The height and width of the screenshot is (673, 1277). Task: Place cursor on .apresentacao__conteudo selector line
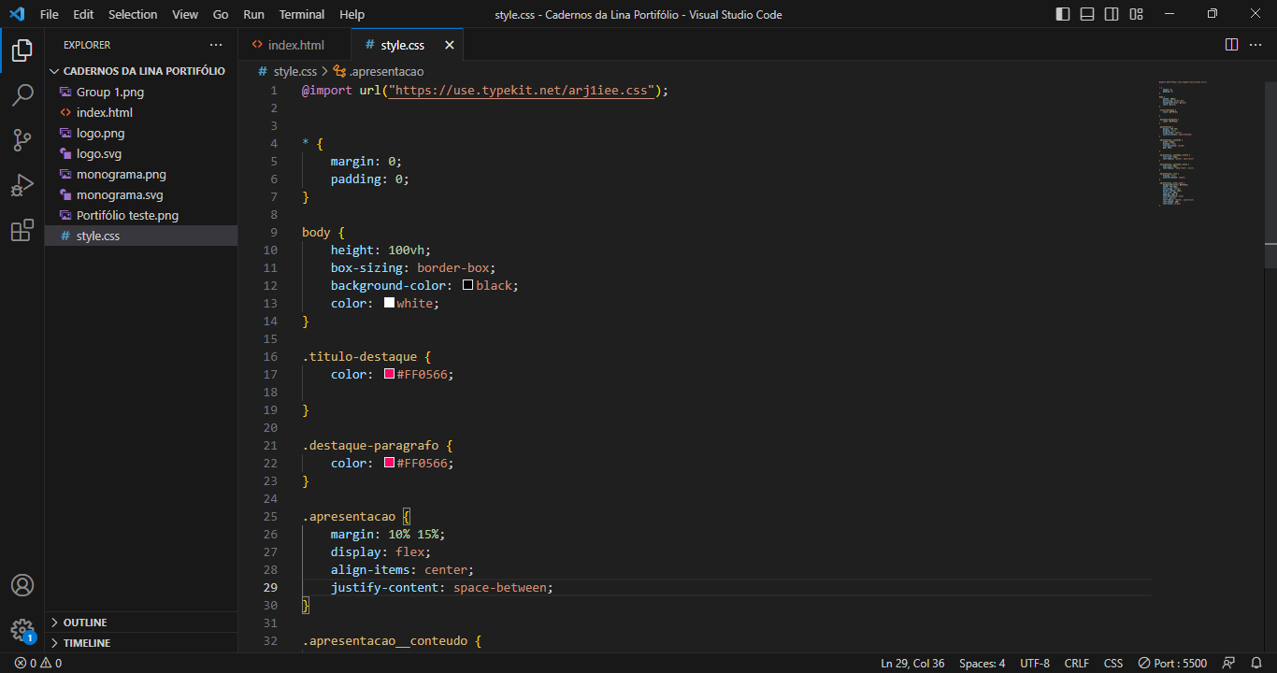pyautogui.click(x=392, y=640)
